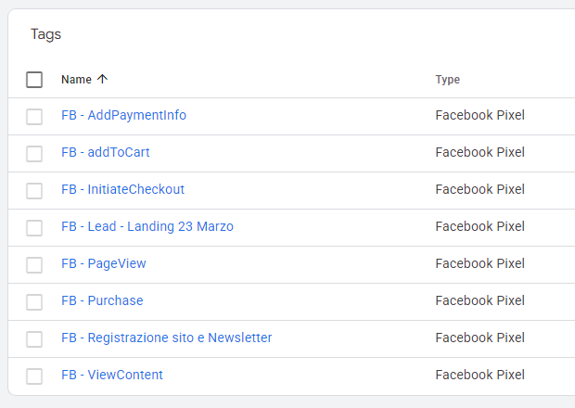Viewport: 575px width, 408px height.
Task: Select checkbox beside FB - PageView
Action: click(34, 264)
